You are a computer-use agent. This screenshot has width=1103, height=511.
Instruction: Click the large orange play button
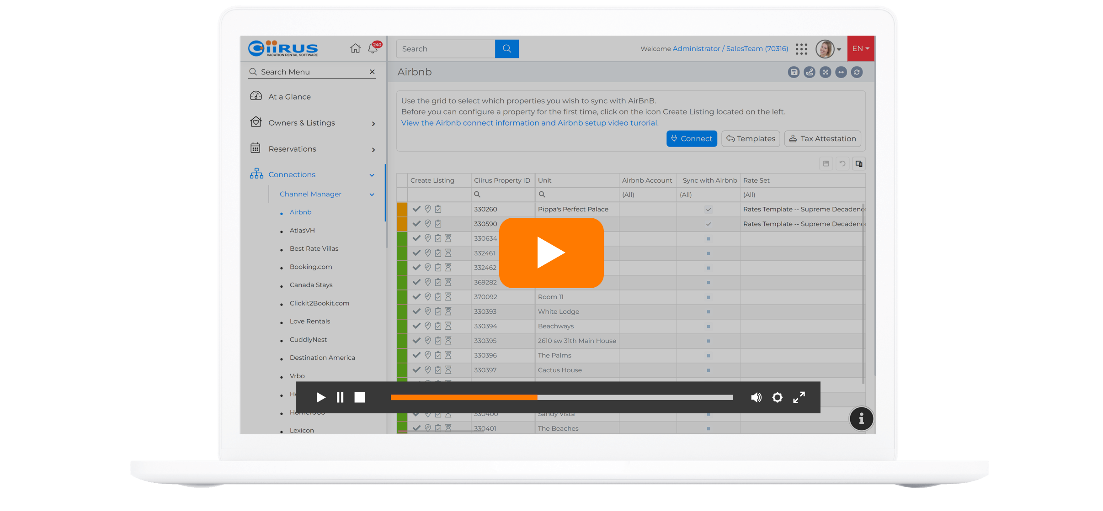click(x=551, y=253)
